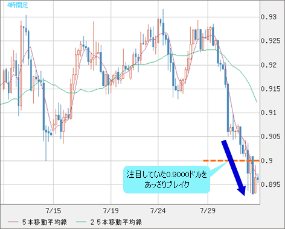
Task: Click the 7/29 date axis label
Action: [x=208, y=211]
